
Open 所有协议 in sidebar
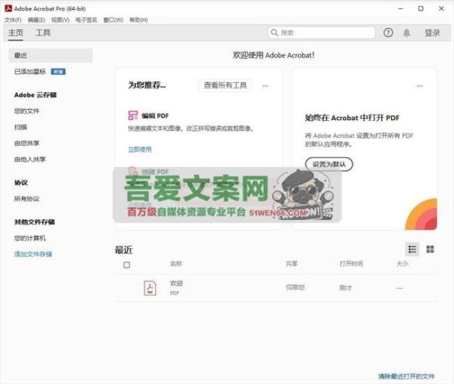pyautogui.click(x=27, y=199)
